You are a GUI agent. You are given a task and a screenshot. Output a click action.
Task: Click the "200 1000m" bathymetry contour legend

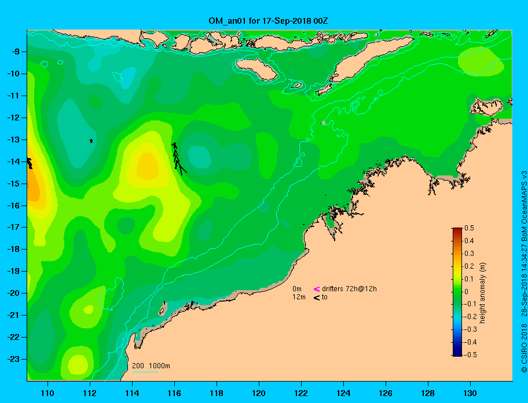pos(151,366)
